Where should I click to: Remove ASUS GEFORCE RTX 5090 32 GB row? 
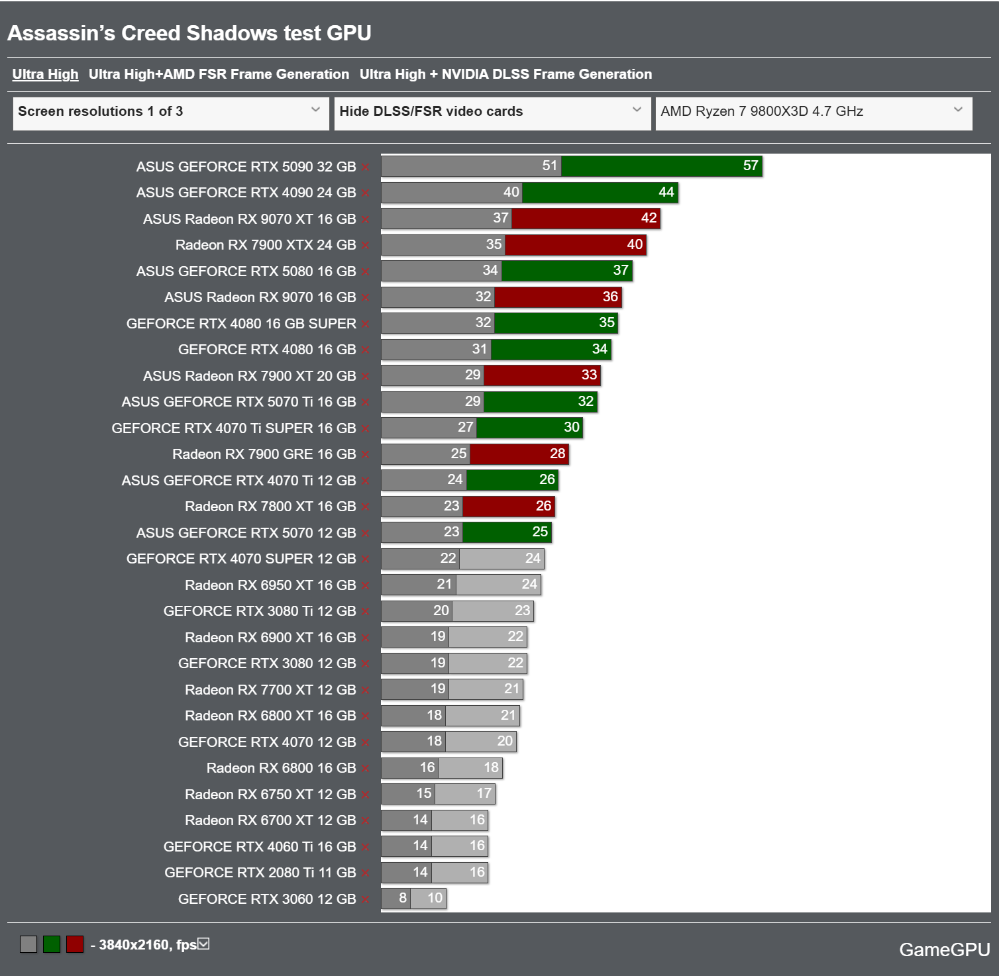365,168
